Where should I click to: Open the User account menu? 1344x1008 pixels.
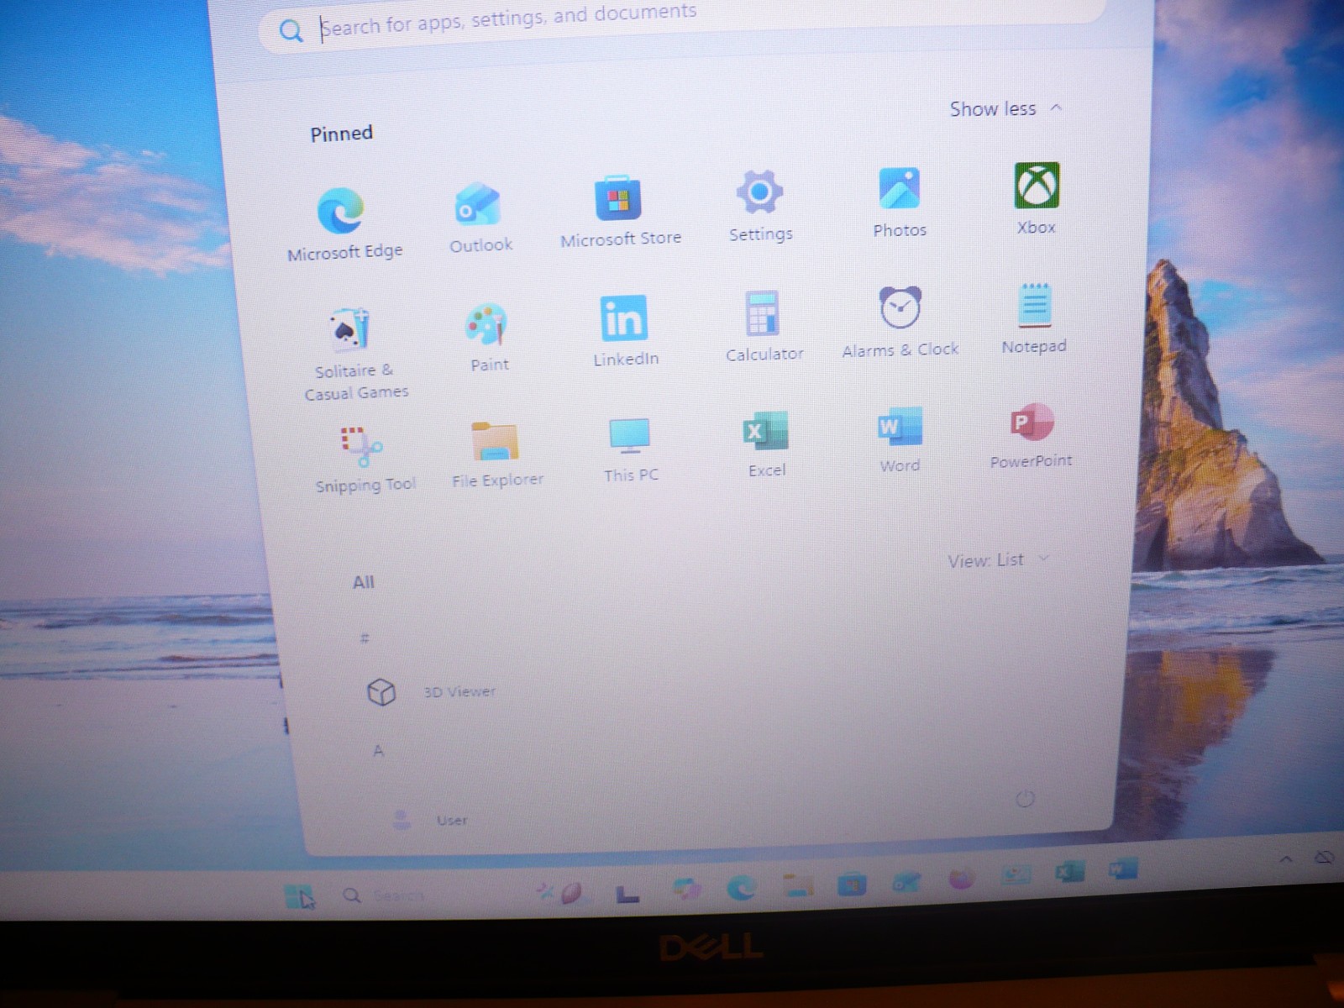430,819
